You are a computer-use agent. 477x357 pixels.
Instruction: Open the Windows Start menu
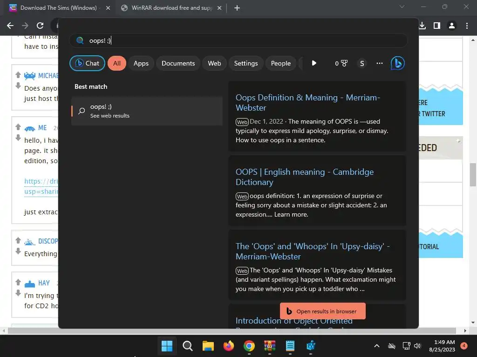(x=167, y=346)
